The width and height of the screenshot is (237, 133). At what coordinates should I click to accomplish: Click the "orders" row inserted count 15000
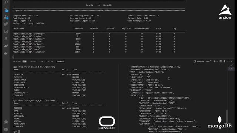77,44
